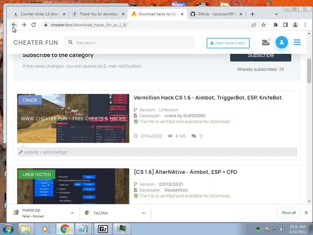This screenshot has height=235, width=313.
Task: Bookmark this page with the star icon
Action: point(263,25)
